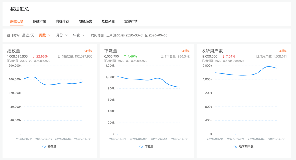Select the 数据来源 tab
Screen dimensions: 296x160
tap(108, 21)
